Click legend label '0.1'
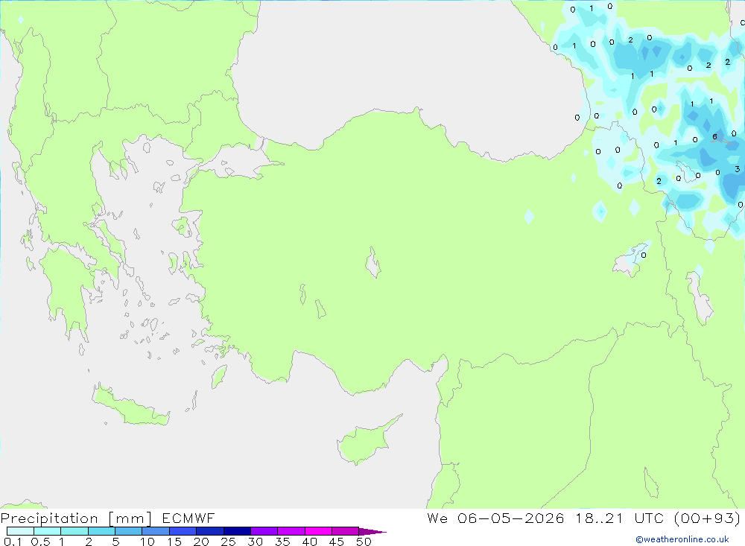 (x=13, y=542)
